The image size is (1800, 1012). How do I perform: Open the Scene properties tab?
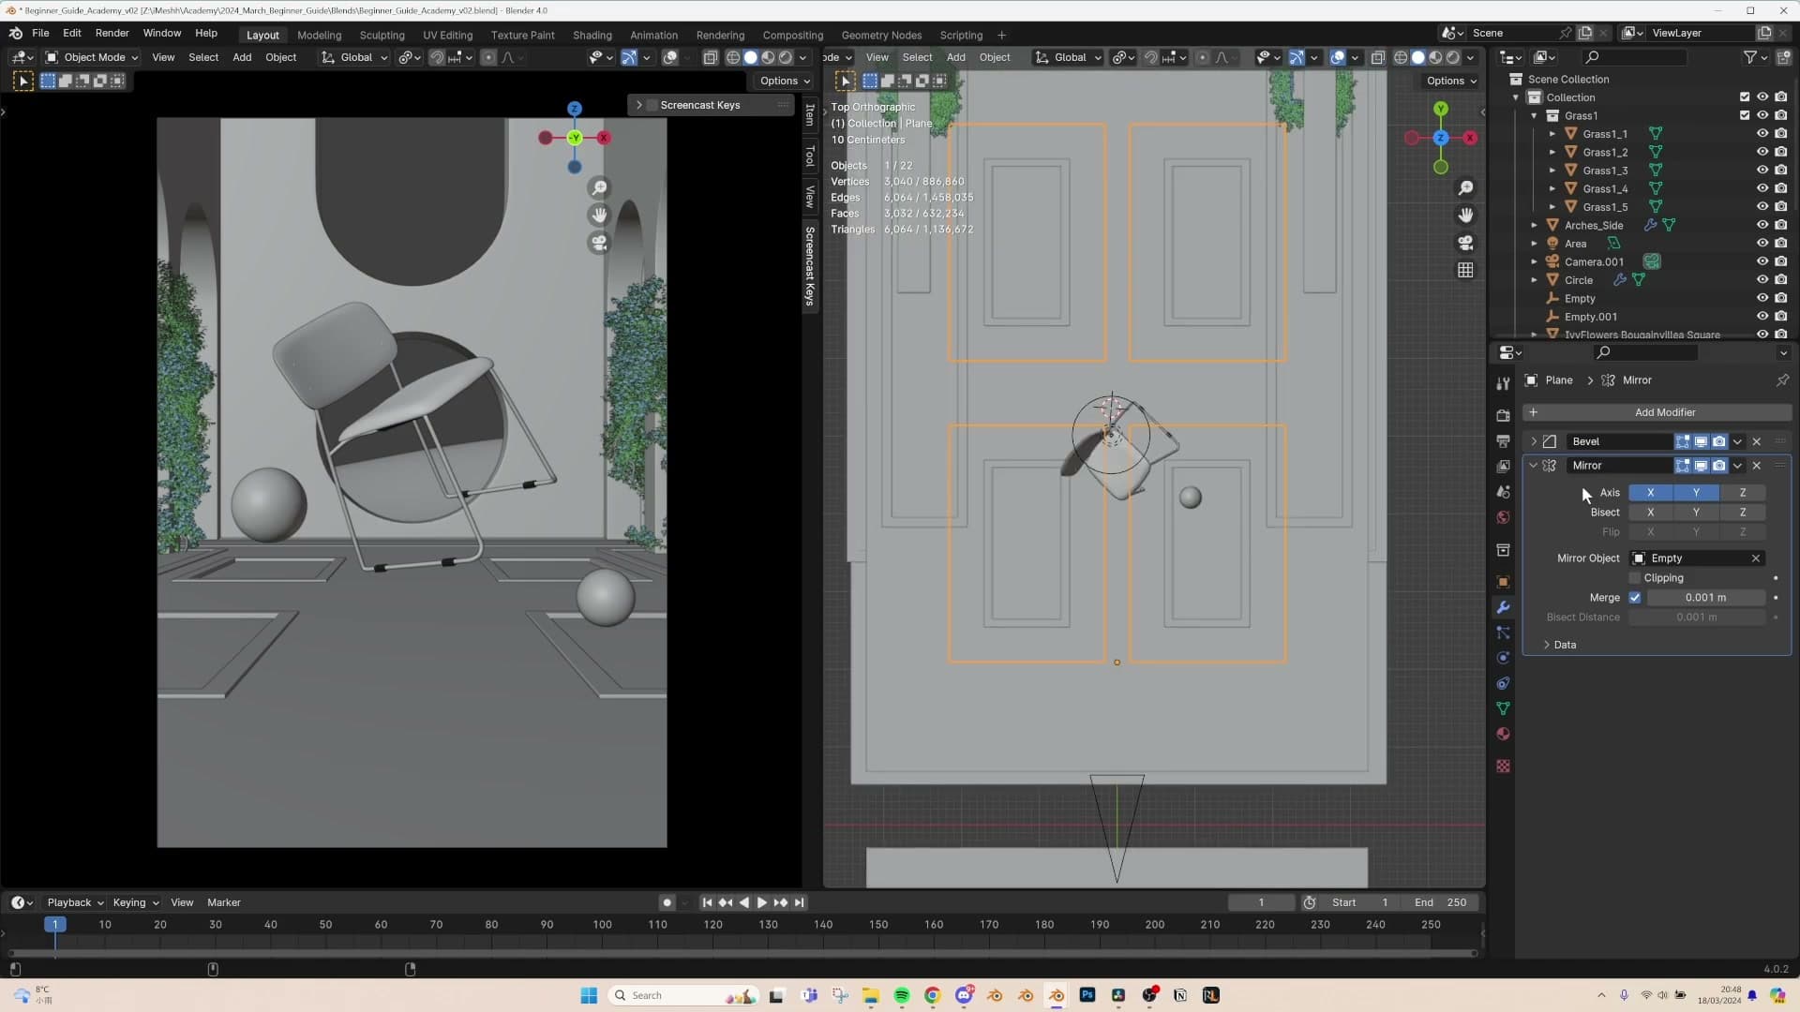(1503, 491)
